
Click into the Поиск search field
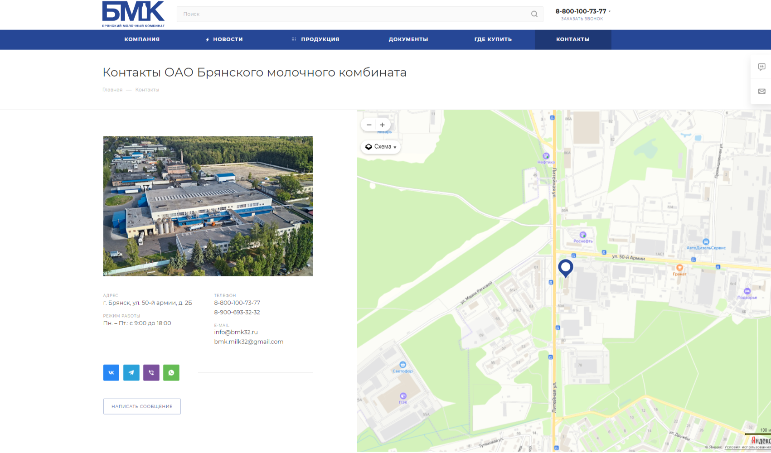click(x=354, y=14)
